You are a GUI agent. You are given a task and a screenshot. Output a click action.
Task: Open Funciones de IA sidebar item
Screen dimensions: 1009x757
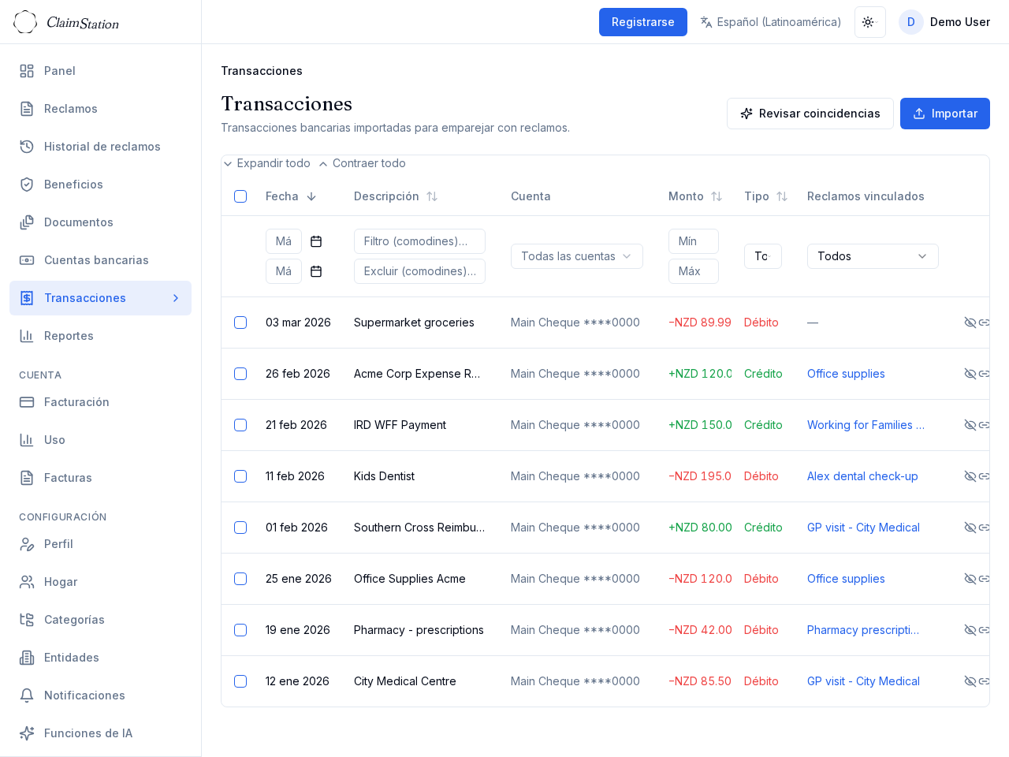tap(88, 733)
